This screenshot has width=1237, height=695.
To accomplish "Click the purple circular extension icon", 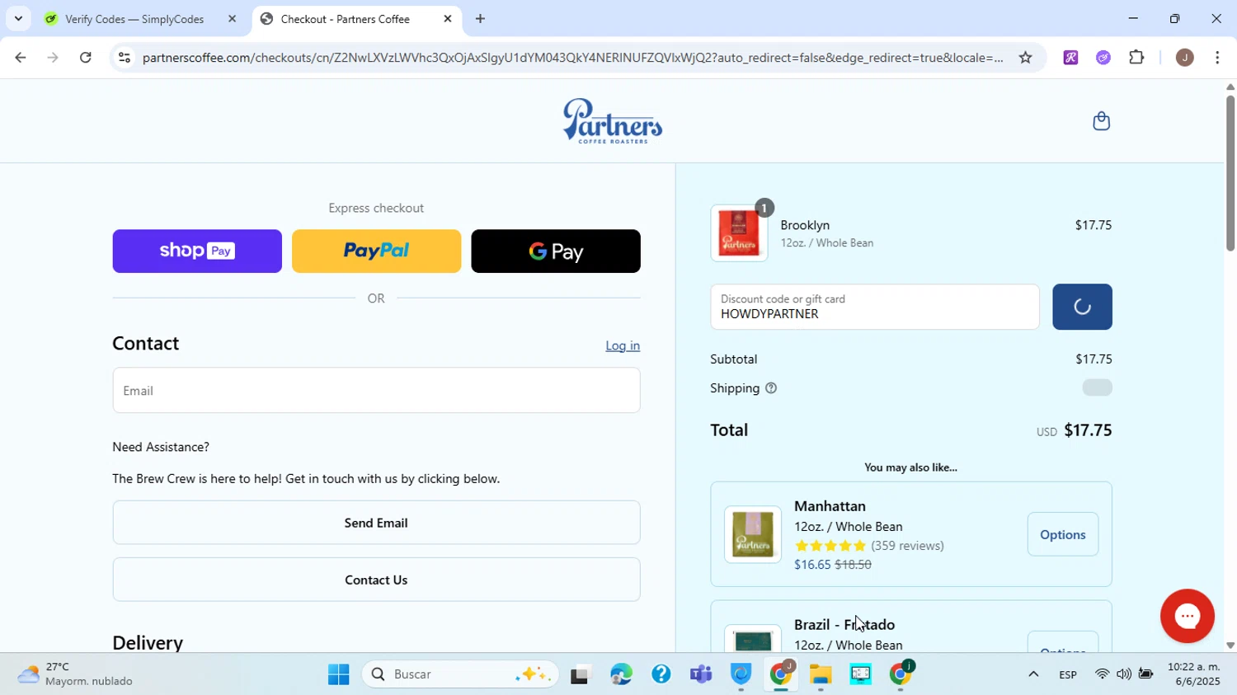I will point(1103,58).
